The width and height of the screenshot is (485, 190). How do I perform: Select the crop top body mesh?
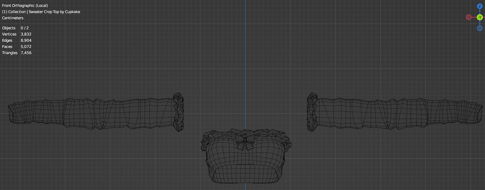click(x=245, y=157)
